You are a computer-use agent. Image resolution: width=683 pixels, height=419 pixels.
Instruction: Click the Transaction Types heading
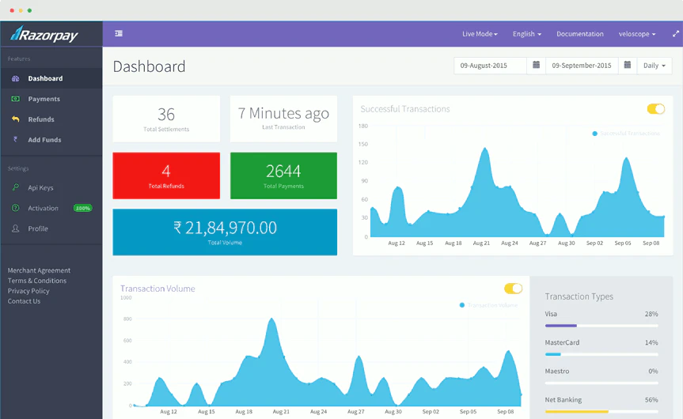pos(579,296)
